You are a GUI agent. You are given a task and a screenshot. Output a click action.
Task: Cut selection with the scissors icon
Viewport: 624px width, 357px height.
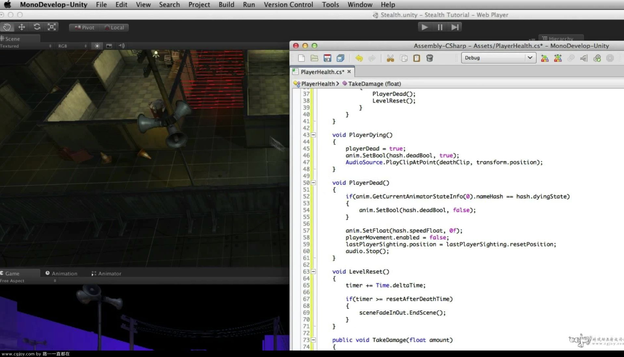[390, 58]
